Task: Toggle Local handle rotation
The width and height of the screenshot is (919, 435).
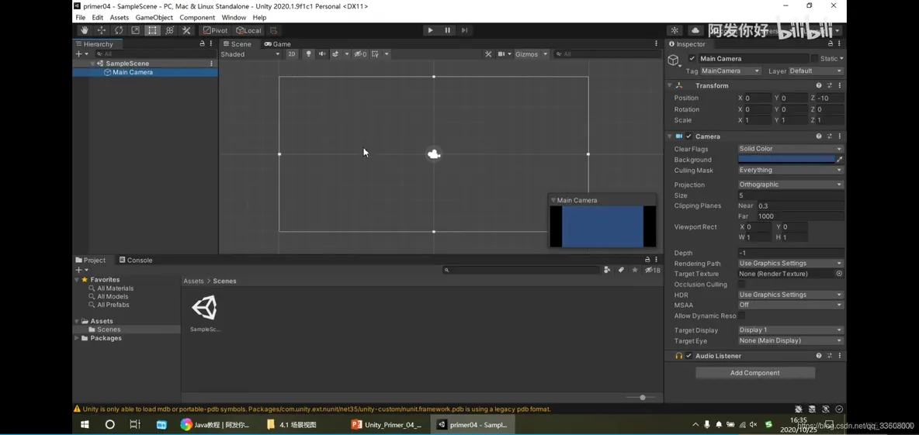Action: coord(248,30)
